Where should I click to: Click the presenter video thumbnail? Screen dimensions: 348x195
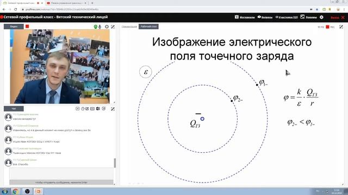coord(60,67)
